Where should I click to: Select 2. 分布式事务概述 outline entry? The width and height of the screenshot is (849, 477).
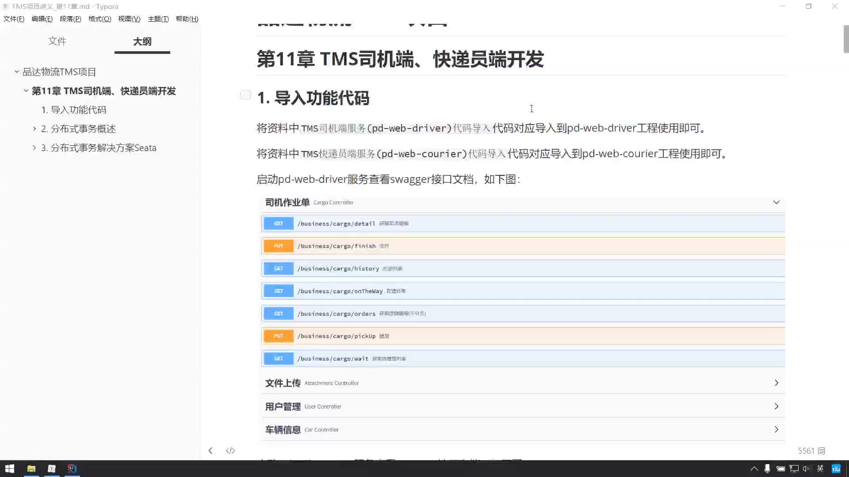(x=78, y=129)
